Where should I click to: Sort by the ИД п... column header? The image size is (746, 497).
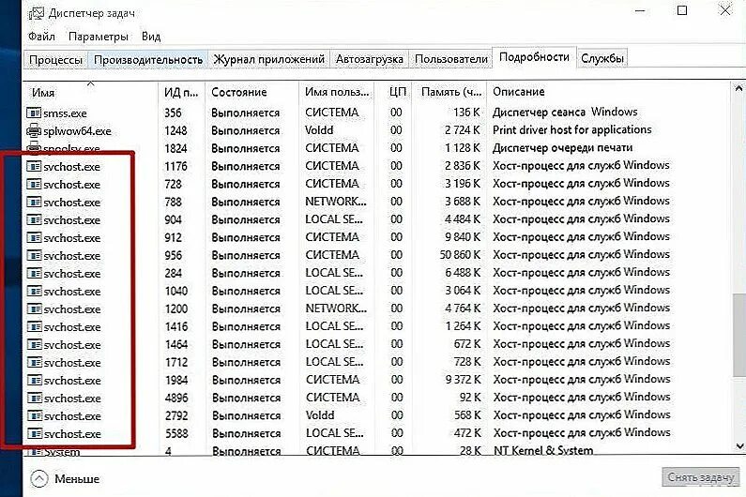[181, 92]
